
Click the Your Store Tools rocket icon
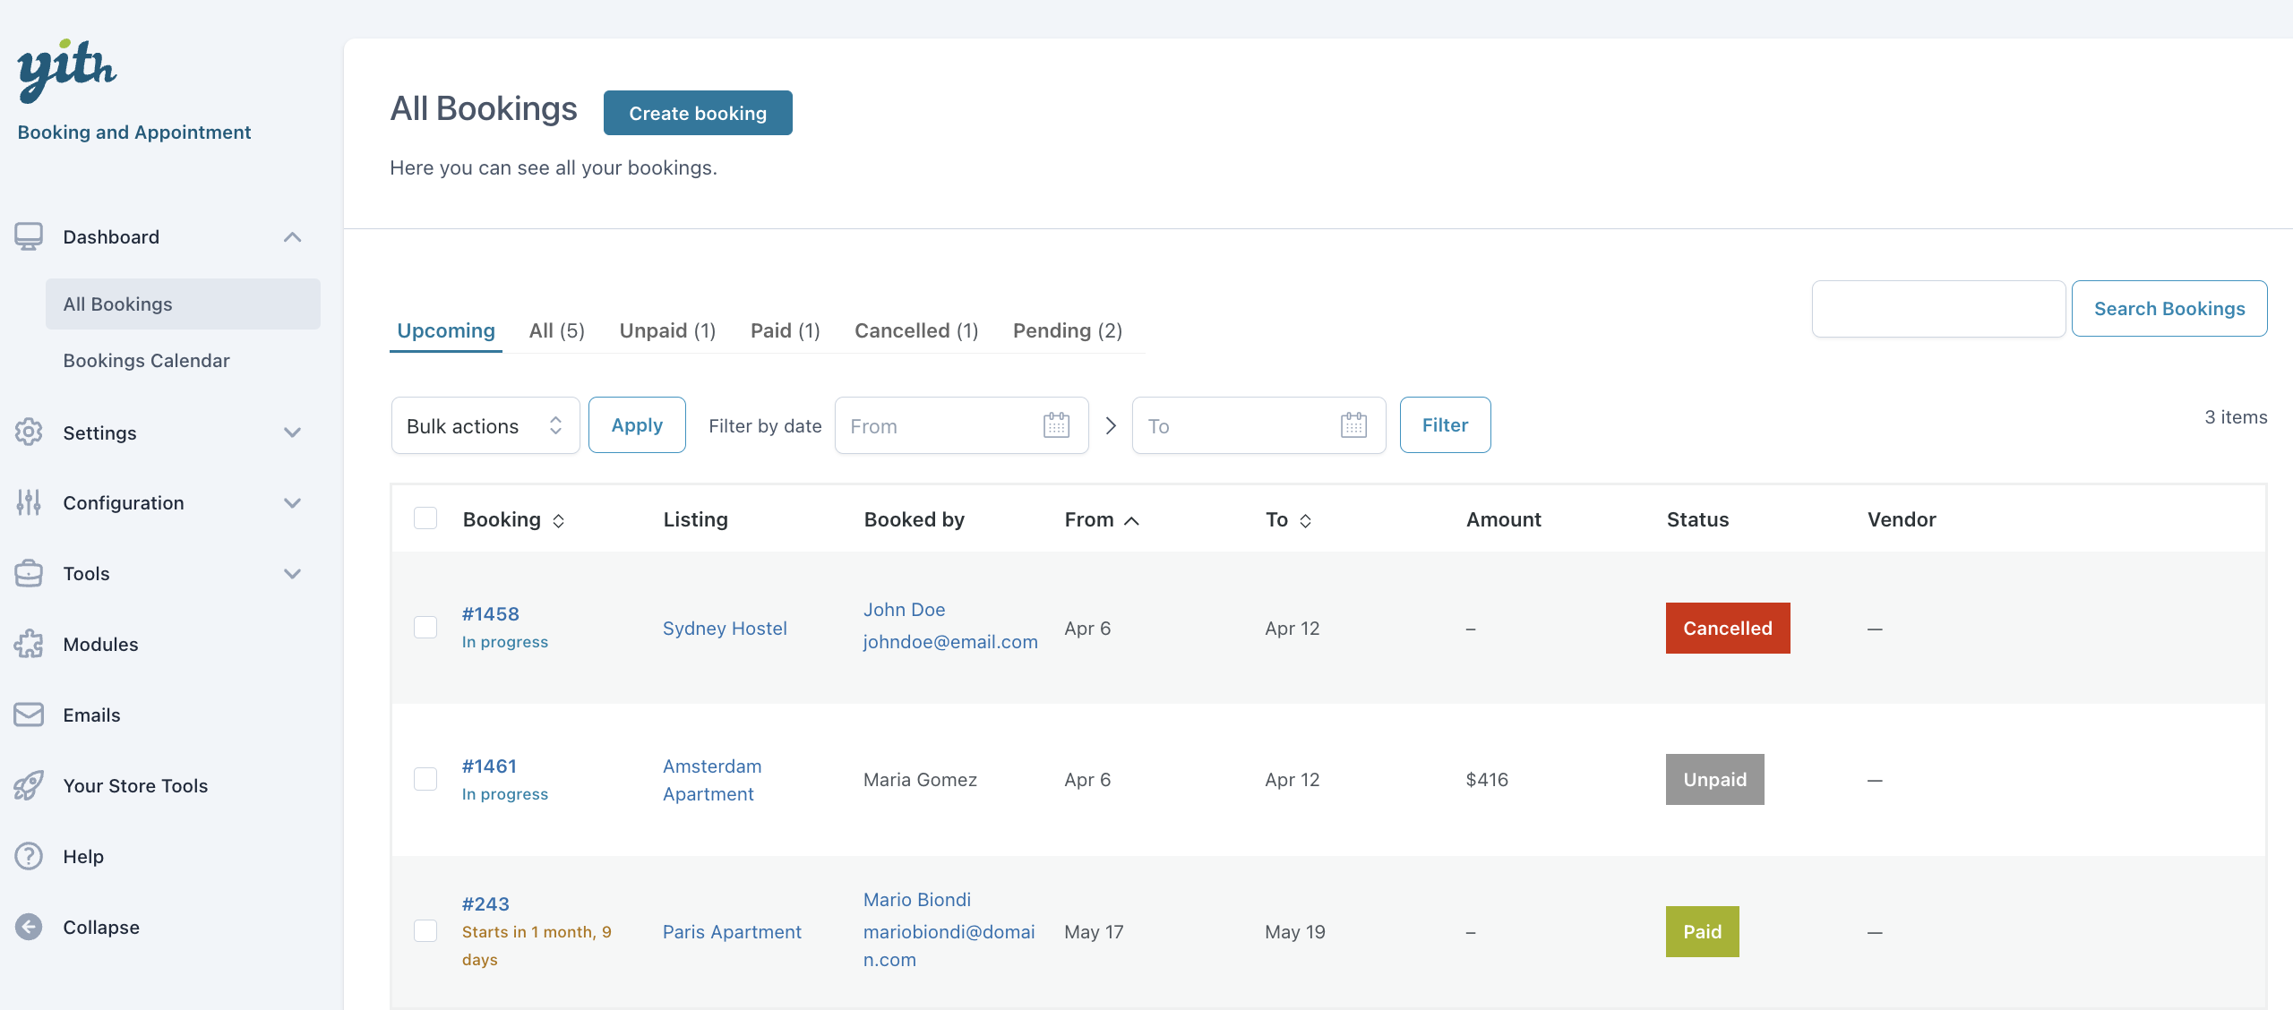[x=29, y=786]
